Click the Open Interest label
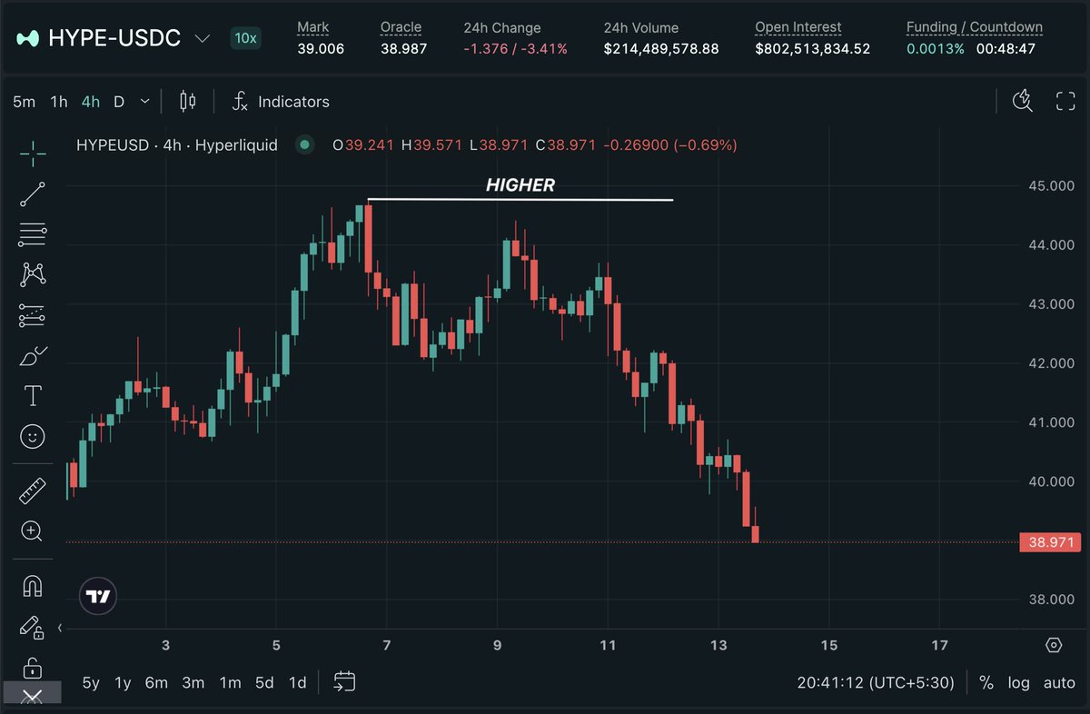Image resolution: width=1090 pixels, height=714 pixels. point(798,27)
